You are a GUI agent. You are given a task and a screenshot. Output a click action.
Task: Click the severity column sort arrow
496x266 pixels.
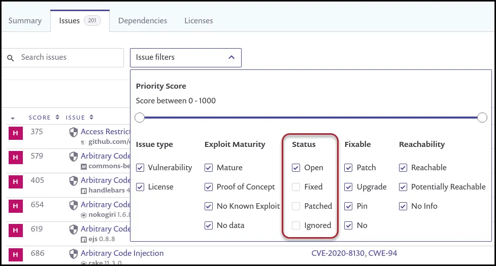13,119
